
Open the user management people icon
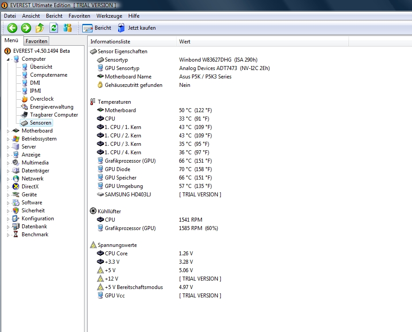pos(68,28)
